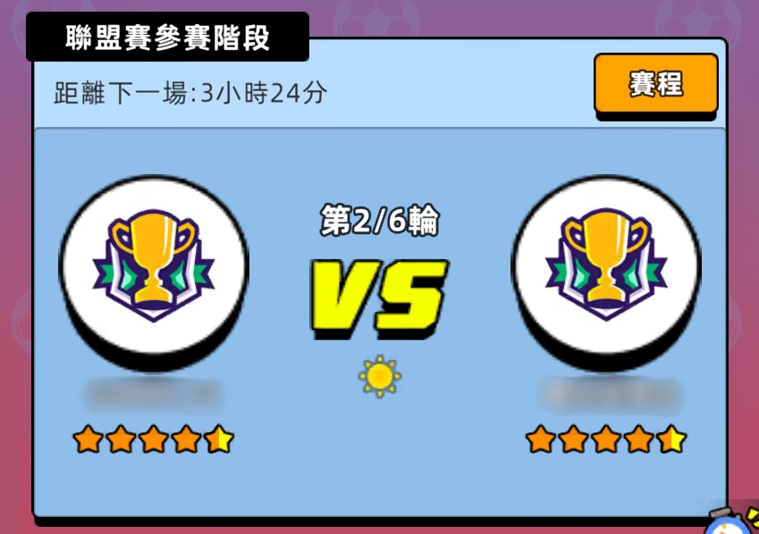This screenshot has width=759, height=534.
Task: Click the right team's third star
Action: tap(606, 439)
